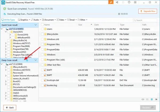Check the Users row checkbox
This screenshot has width=160, height=112.
(42, 29)
